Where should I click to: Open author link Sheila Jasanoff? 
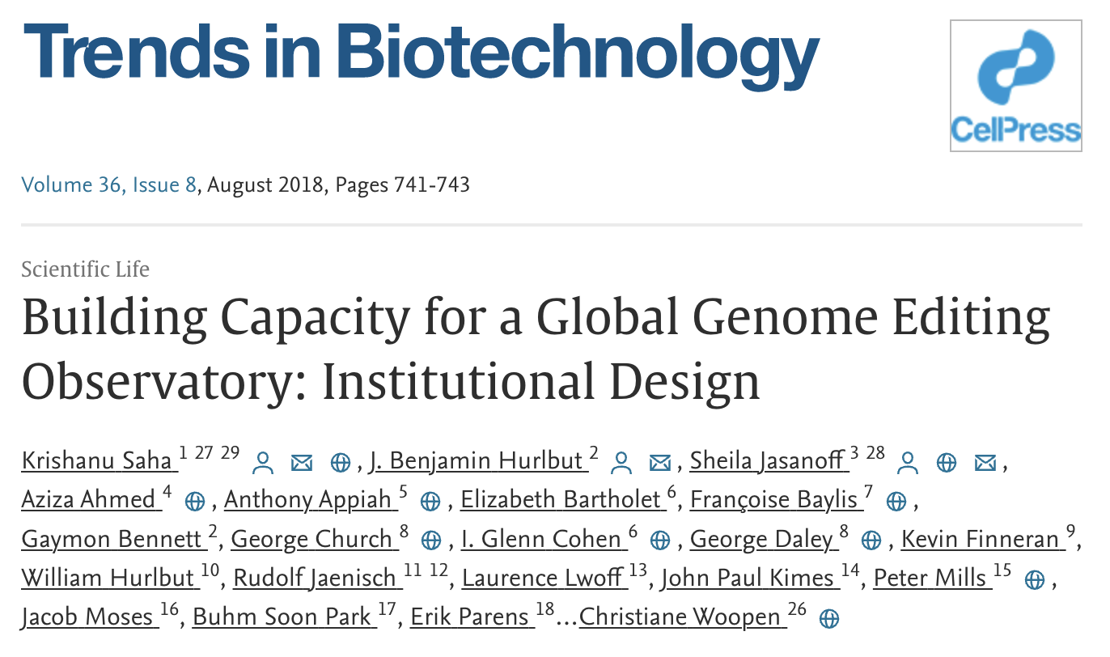pyautogui.click(x=769, y=461)
